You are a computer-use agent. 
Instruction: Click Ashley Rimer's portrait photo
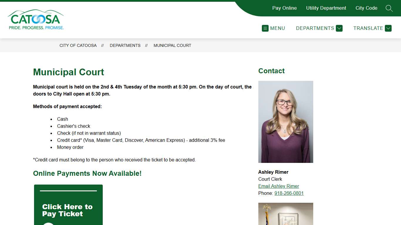pos(286,122)
